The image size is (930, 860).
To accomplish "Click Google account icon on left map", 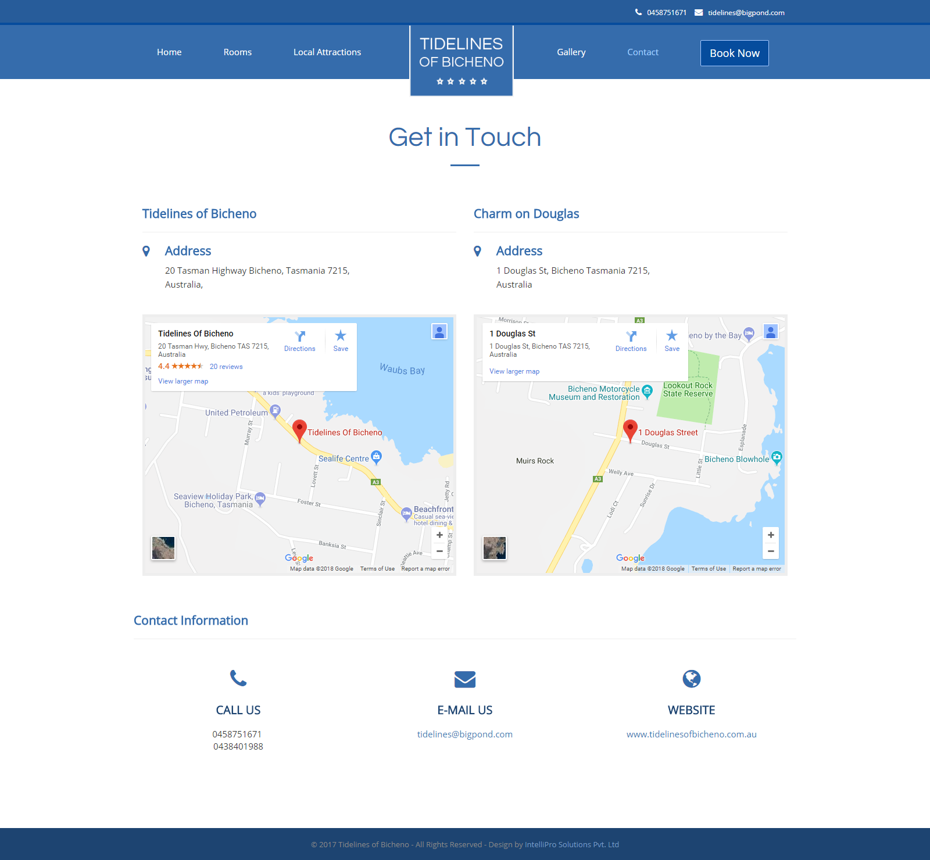I will (x=439, y=332).
